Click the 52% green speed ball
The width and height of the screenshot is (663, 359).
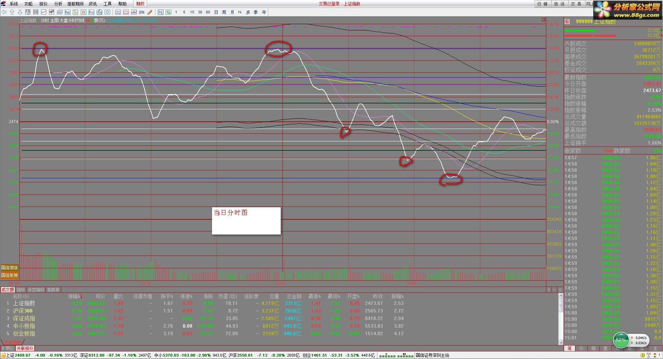click(621, 340)
